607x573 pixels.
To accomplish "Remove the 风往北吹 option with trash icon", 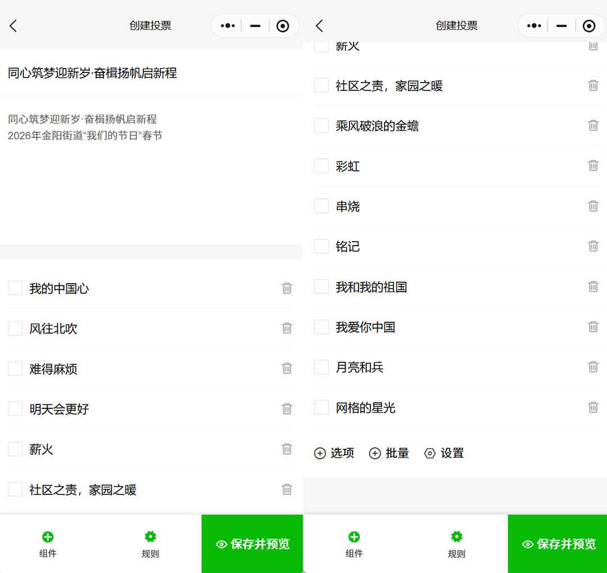I will pyautogui.click(x=287, y=329).
